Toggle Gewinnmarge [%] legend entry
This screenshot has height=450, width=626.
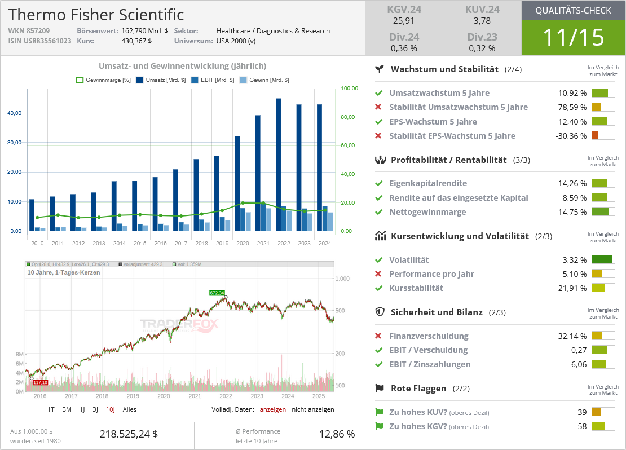(103, 80)
